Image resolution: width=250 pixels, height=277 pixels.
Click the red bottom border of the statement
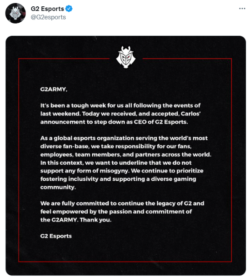[125, 261]
